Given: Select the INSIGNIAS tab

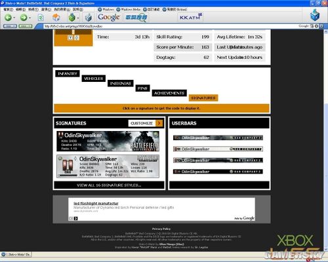Looking at the screenshot, I should (x=120, y=83).
